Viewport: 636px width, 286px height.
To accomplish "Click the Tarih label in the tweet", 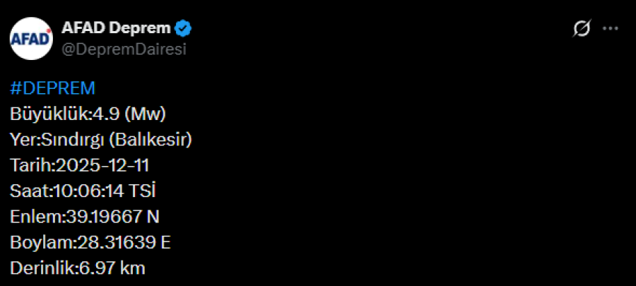I will (x=30, y=165).
